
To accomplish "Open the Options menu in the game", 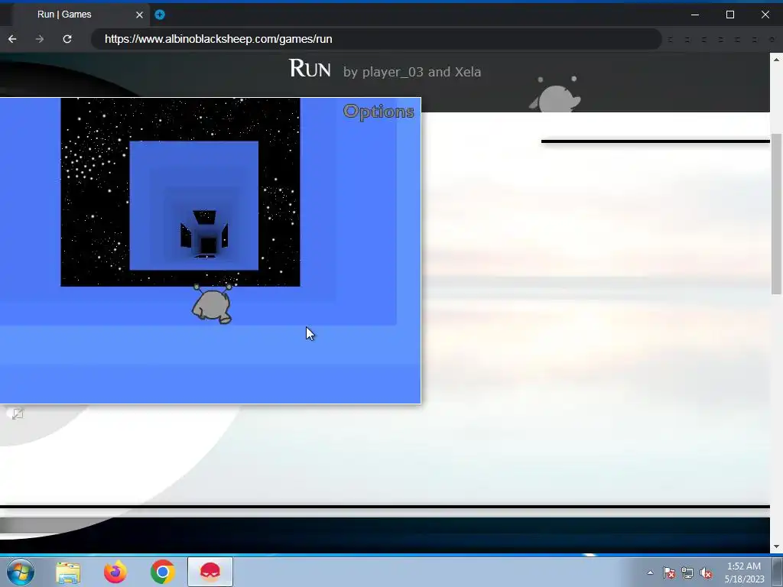I will click(x=379, y=112).
